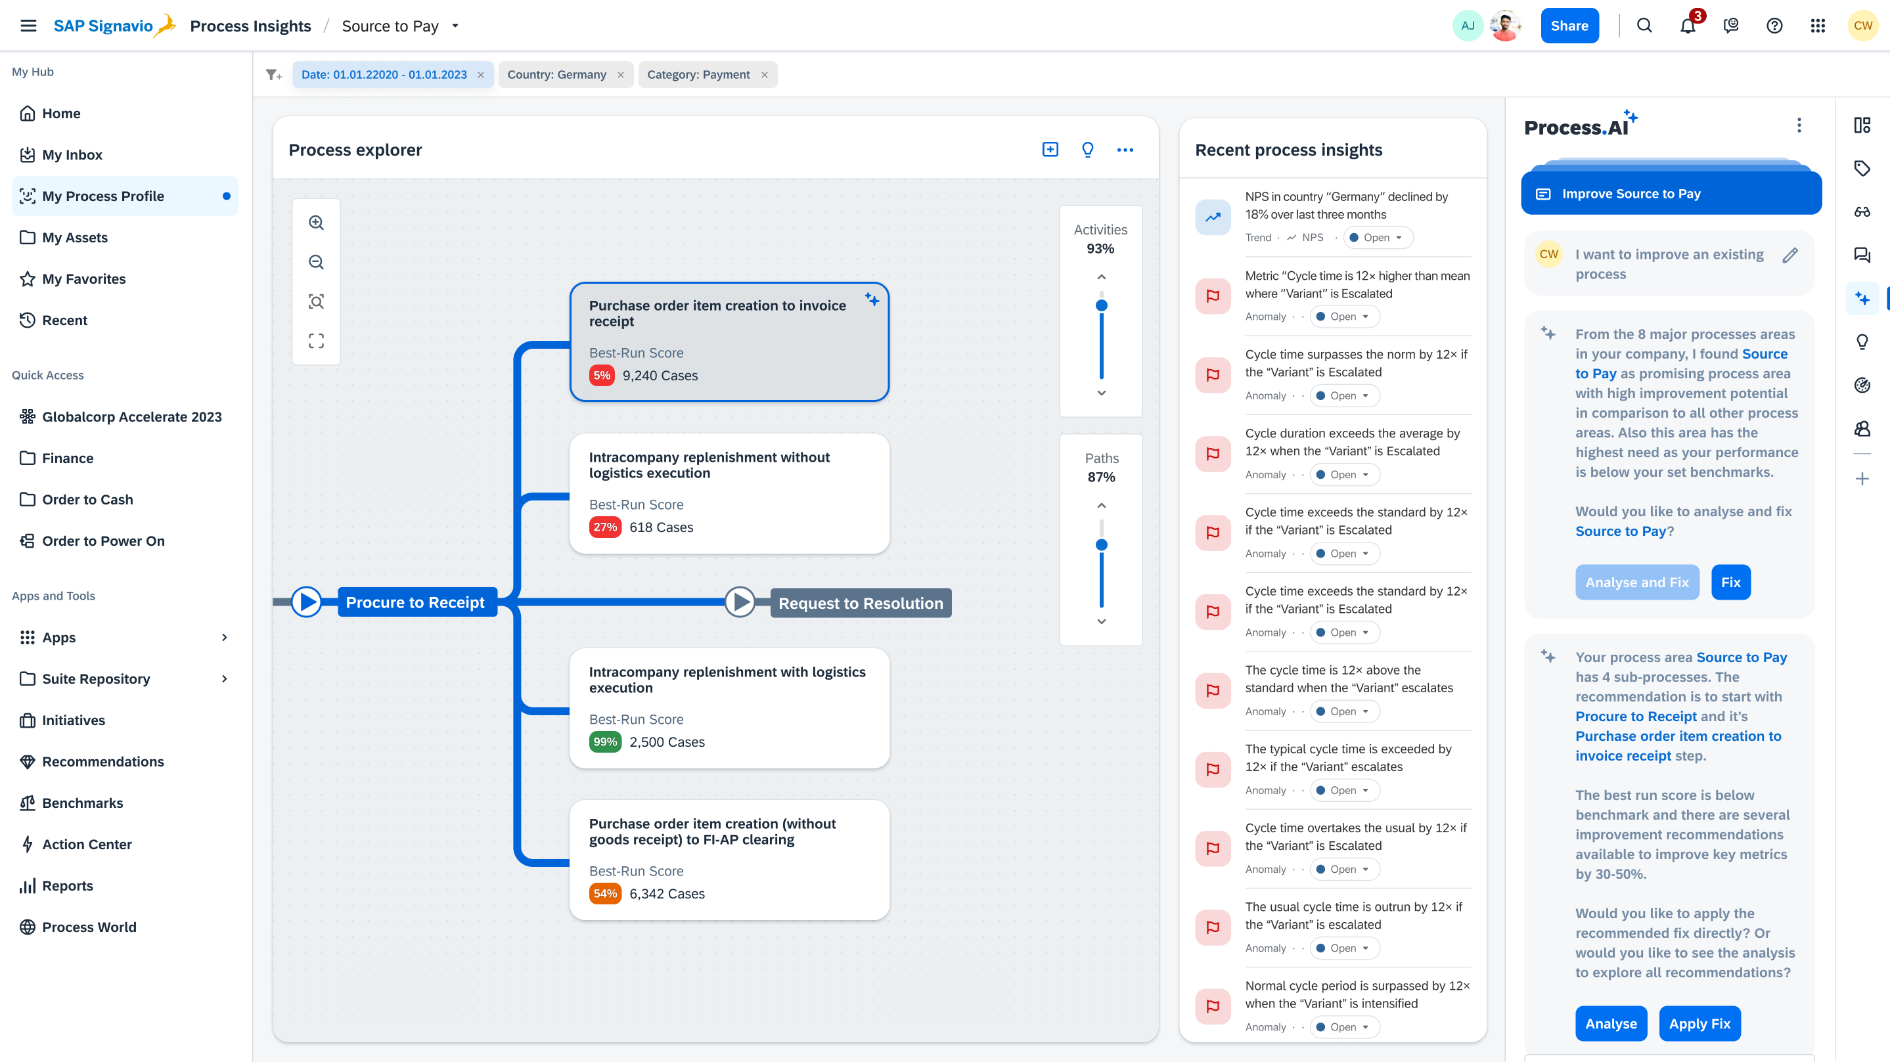Screen dimensions: 1890x1062
Task: Open the feedback chat icon in header
Action: tap(1731, 26)
